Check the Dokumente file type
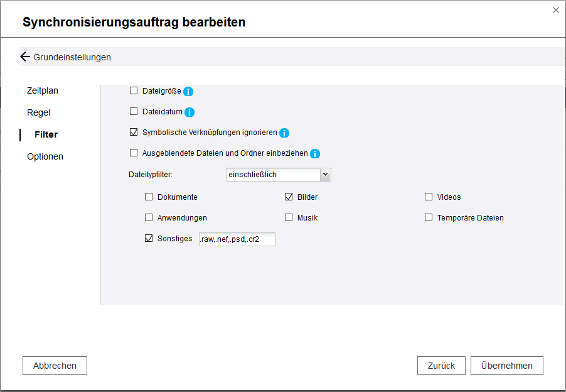 click(149, 197)
